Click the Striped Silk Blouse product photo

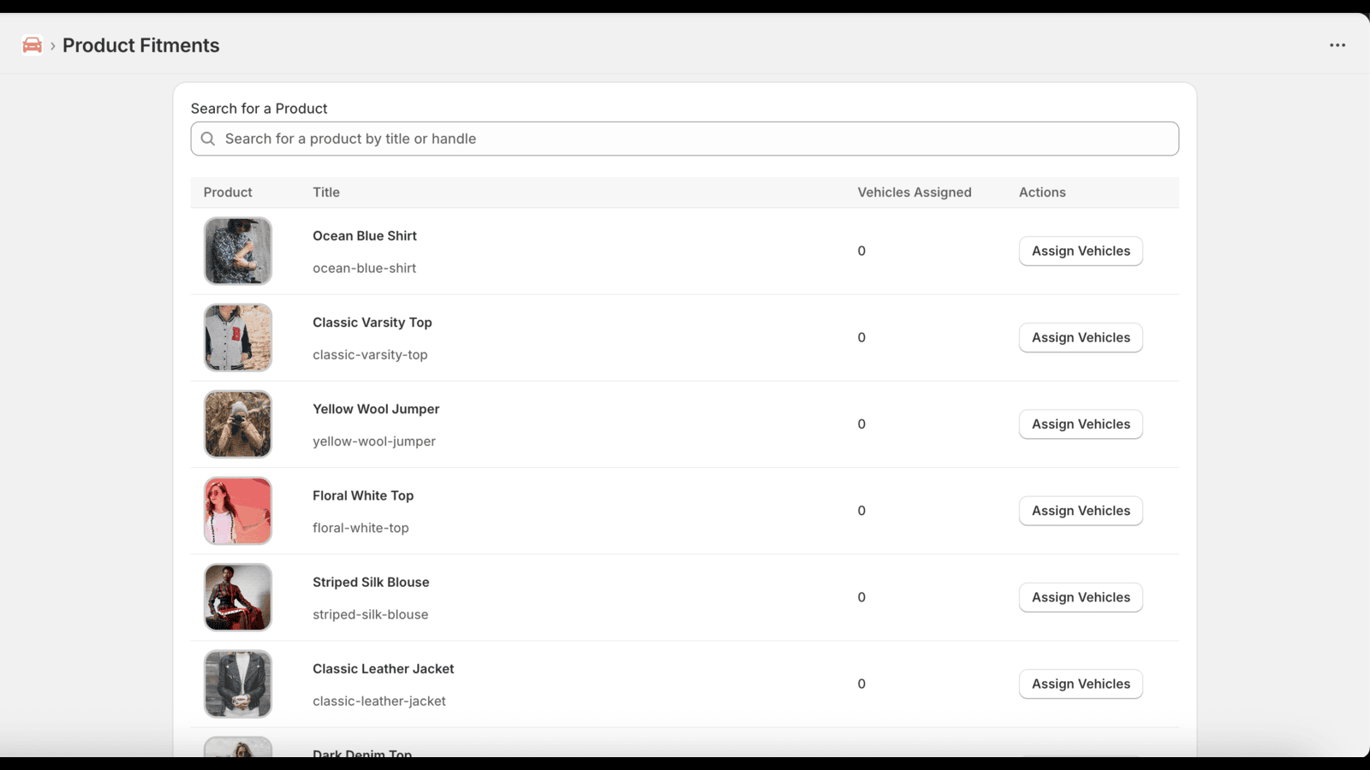click(237, 597)
